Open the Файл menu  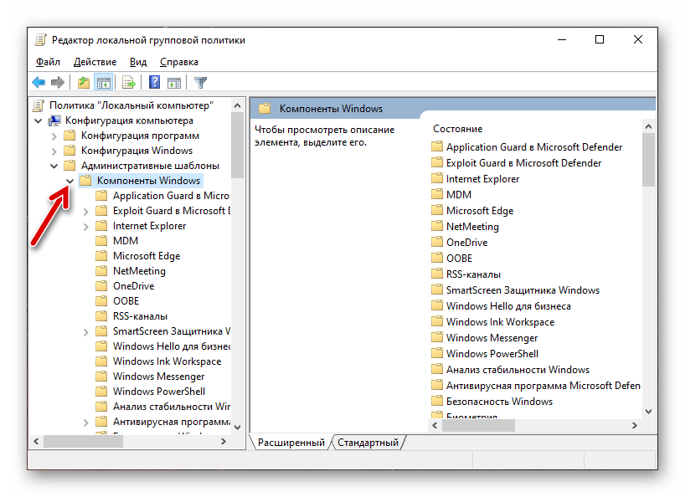click(48, 62)
